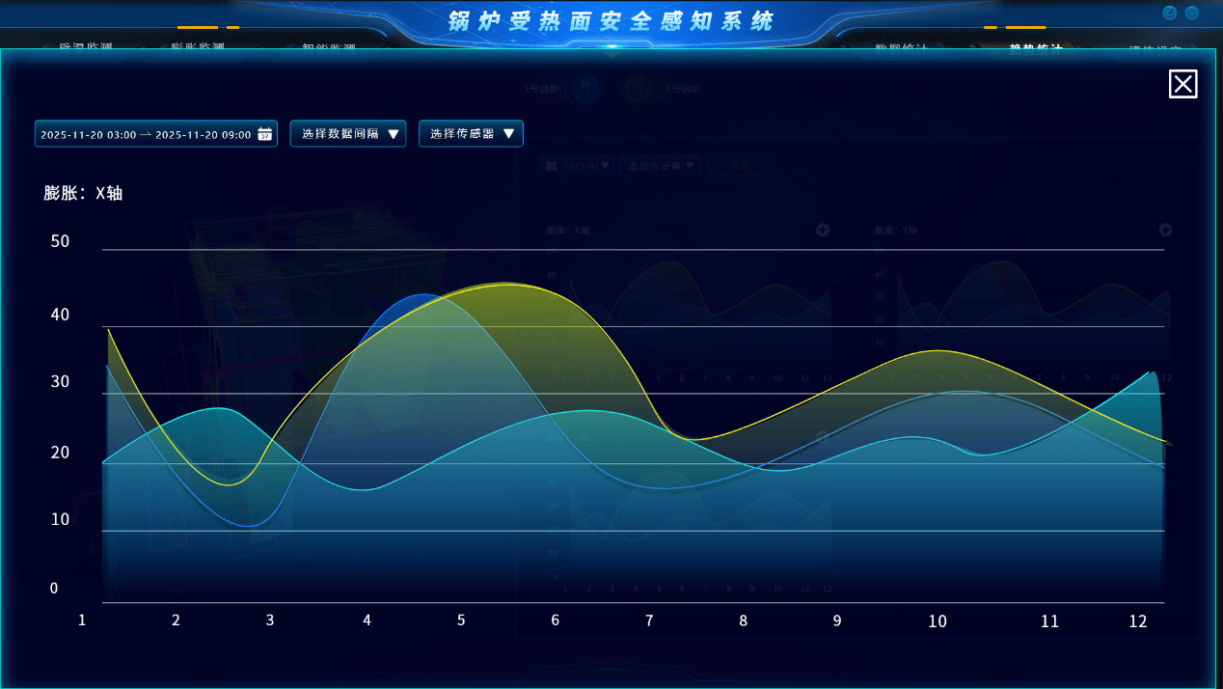
Task: Click the first round icon at the top-right of the header
Action: 1170,13
